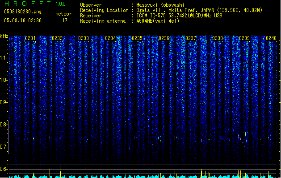Click the Receiver label
The height and width of the screenshot is (178, 281).
point(91,16)
